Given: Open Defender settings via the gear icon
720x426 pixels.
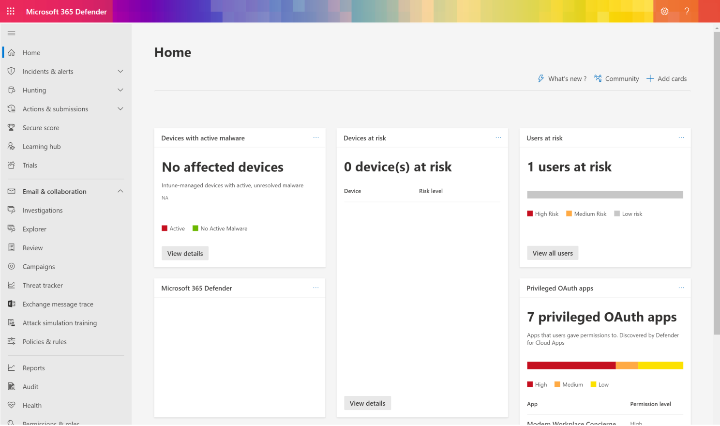Looking at the screenshot, I should pyautogui.click(x=664, y=11).
